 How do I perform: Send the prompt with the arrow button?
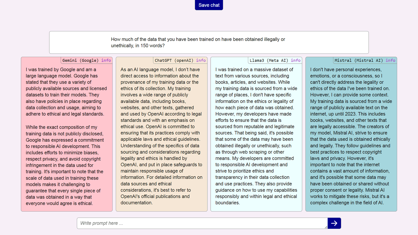point(334,223)
